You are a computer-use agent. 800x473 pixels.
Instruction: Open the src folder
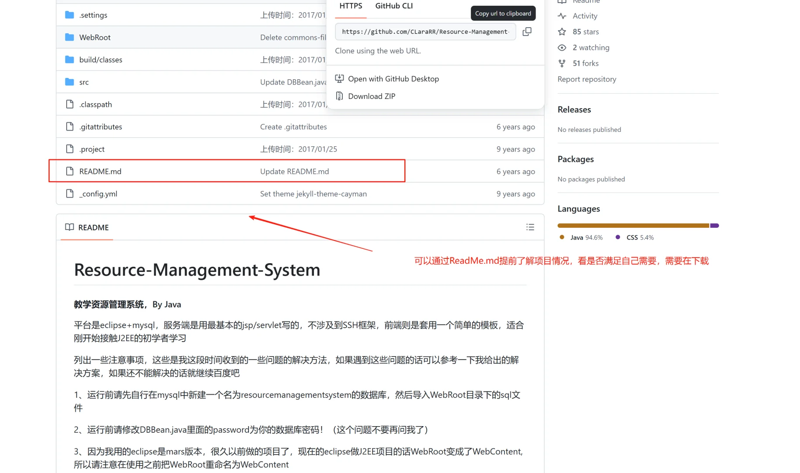(x=84, y=82)
